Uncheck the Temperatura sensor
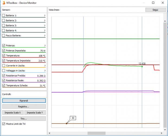168x136 pixels. pyautogui.click(x=4, y=56)
